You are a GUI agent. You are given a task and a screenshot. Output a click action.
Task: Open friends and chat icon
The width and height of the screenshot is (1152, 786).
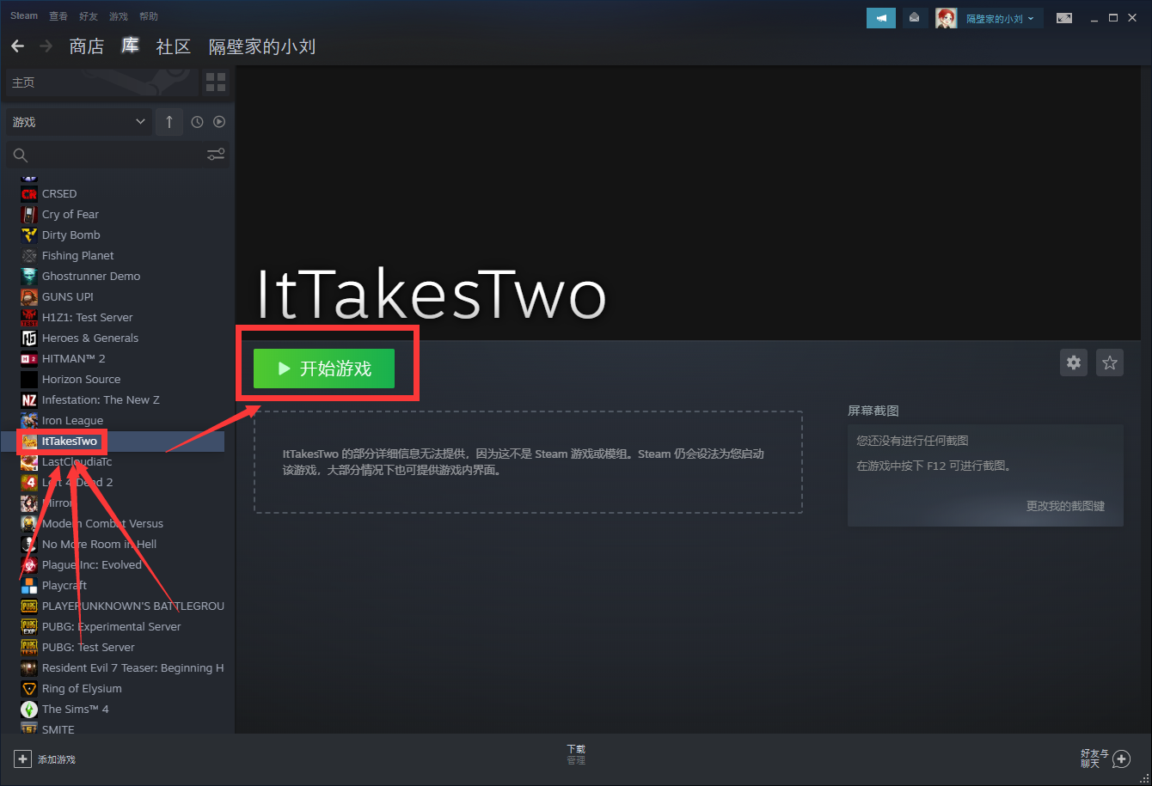click(1120, 759)
